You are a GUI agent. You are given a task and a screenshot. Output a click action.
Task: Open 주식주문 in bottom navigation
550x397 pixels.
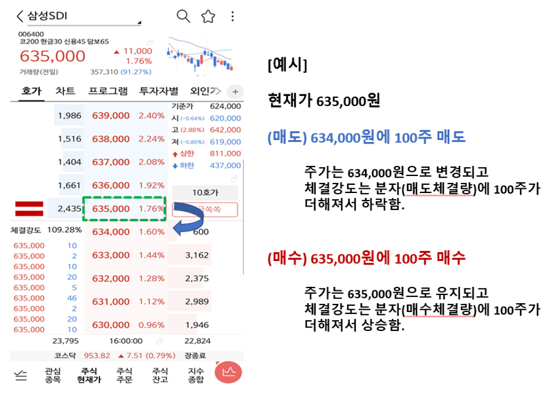click(124, 375)
